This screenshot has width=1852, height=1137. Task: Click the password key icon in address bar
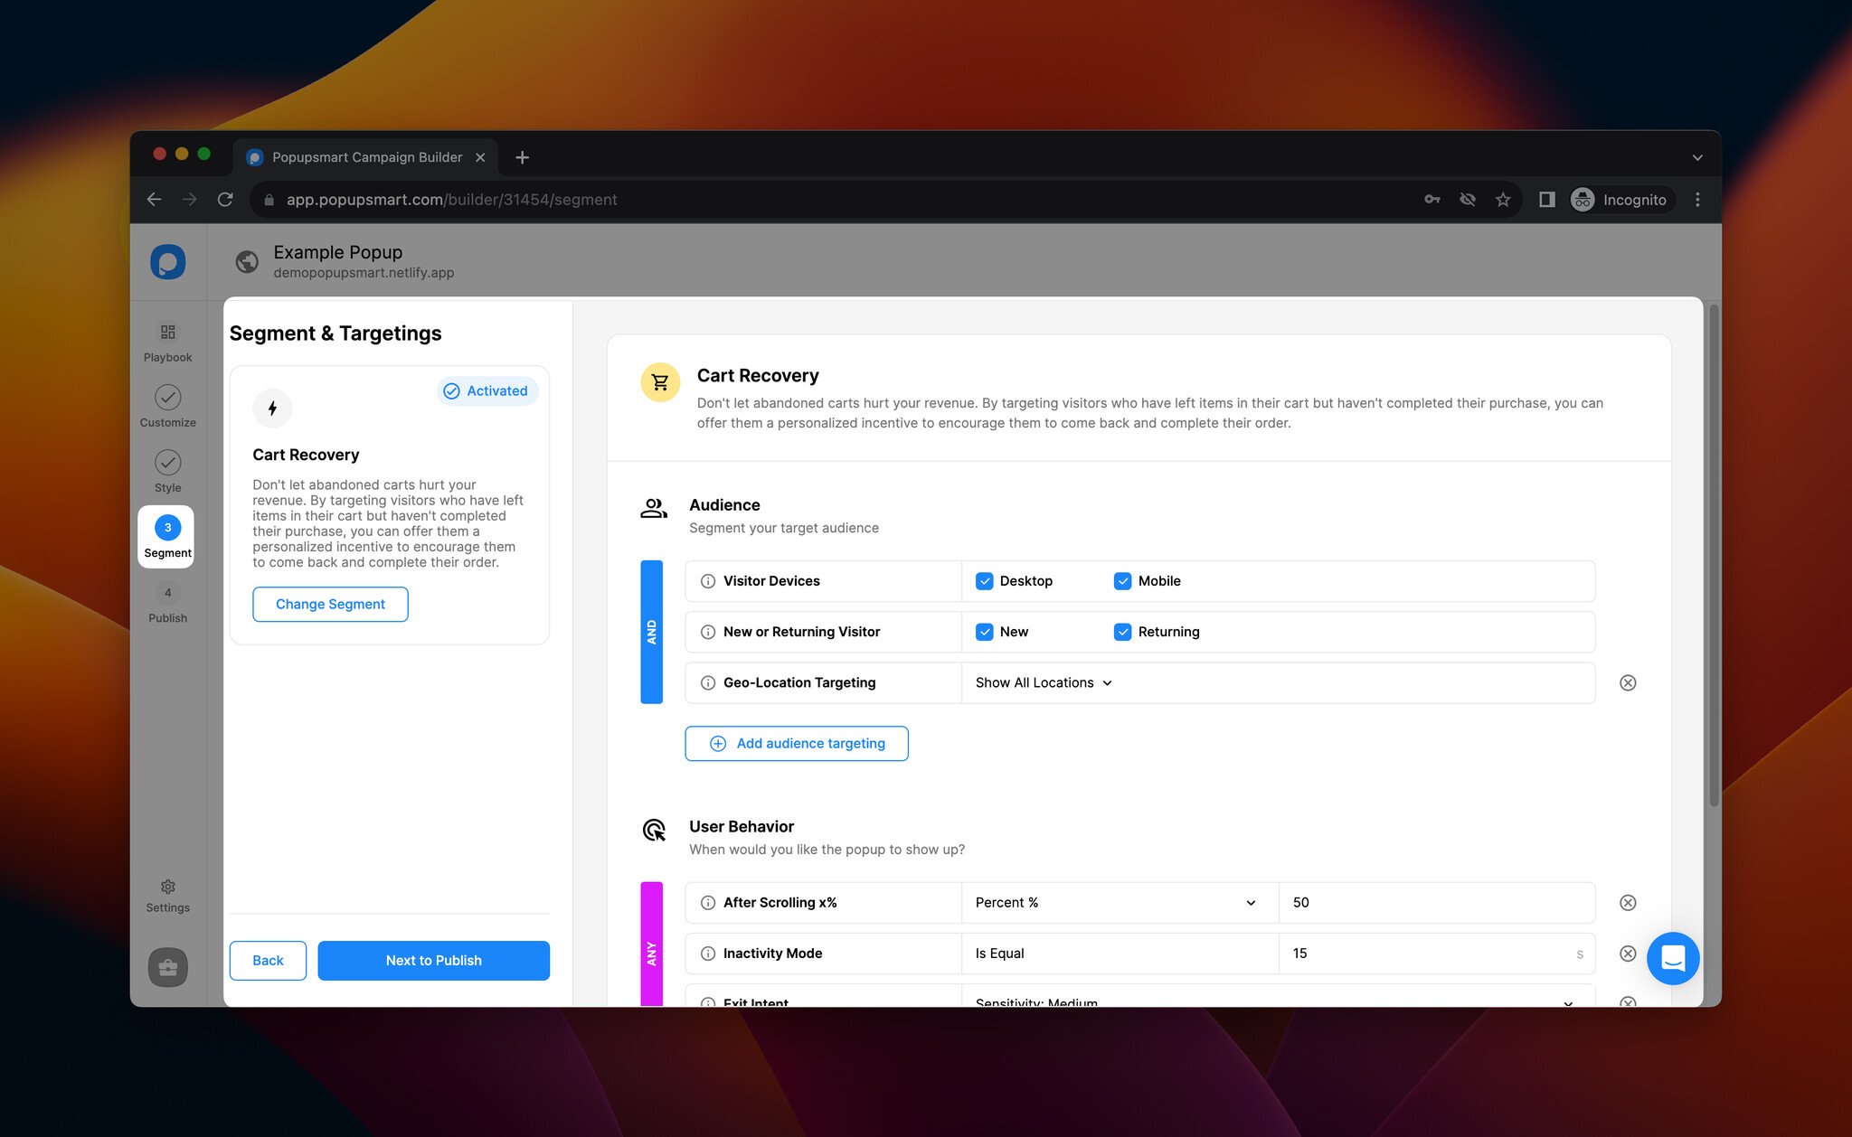(1432, 200)
